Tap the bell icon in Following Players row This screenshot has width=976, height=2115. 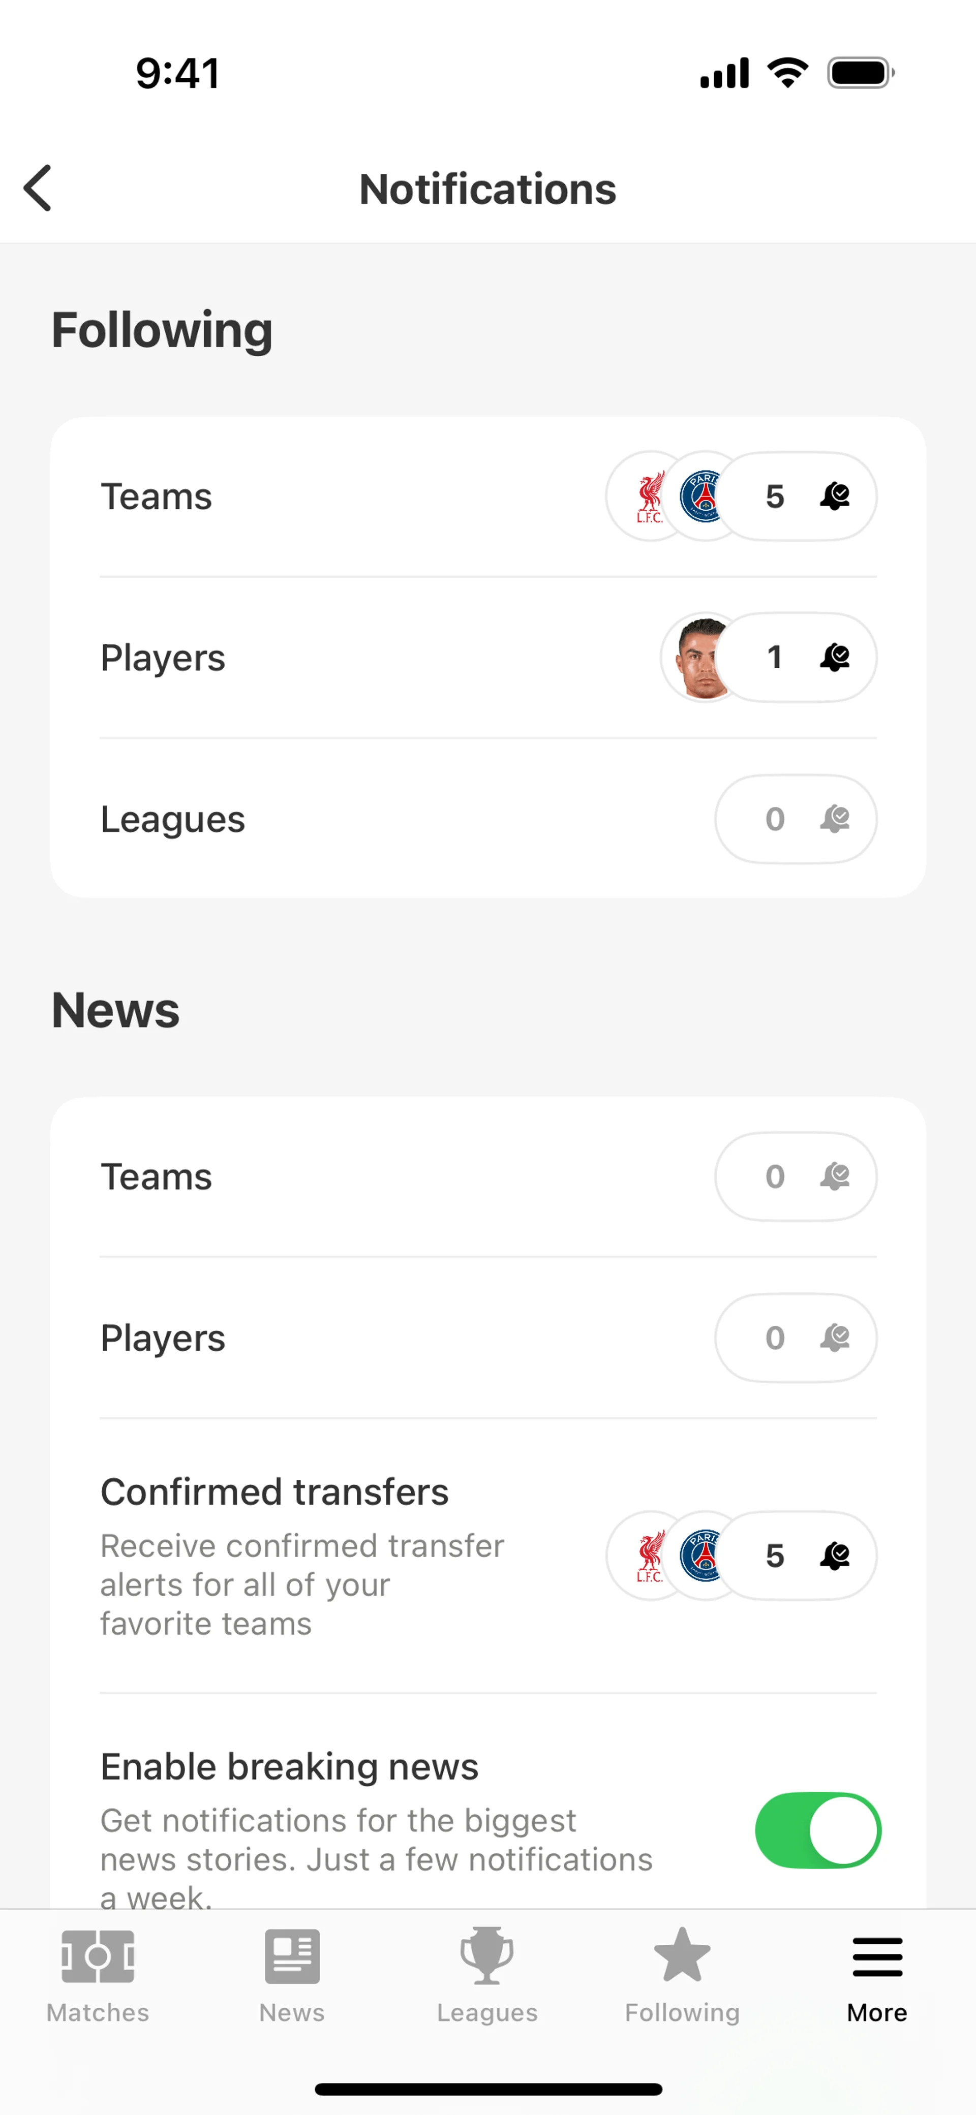point(835,657)
